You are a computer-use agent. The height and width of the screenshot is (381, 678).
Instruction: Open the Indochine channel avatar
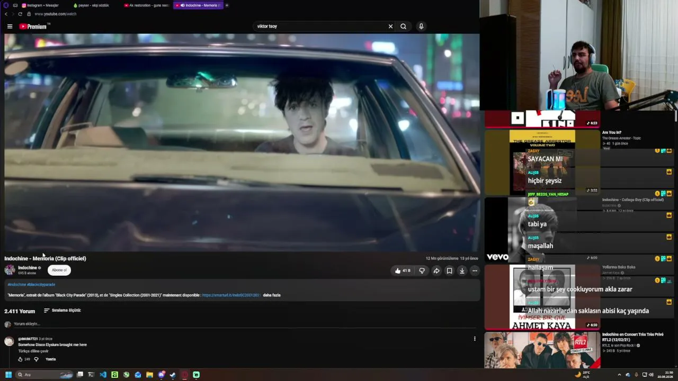coord(10,270)
